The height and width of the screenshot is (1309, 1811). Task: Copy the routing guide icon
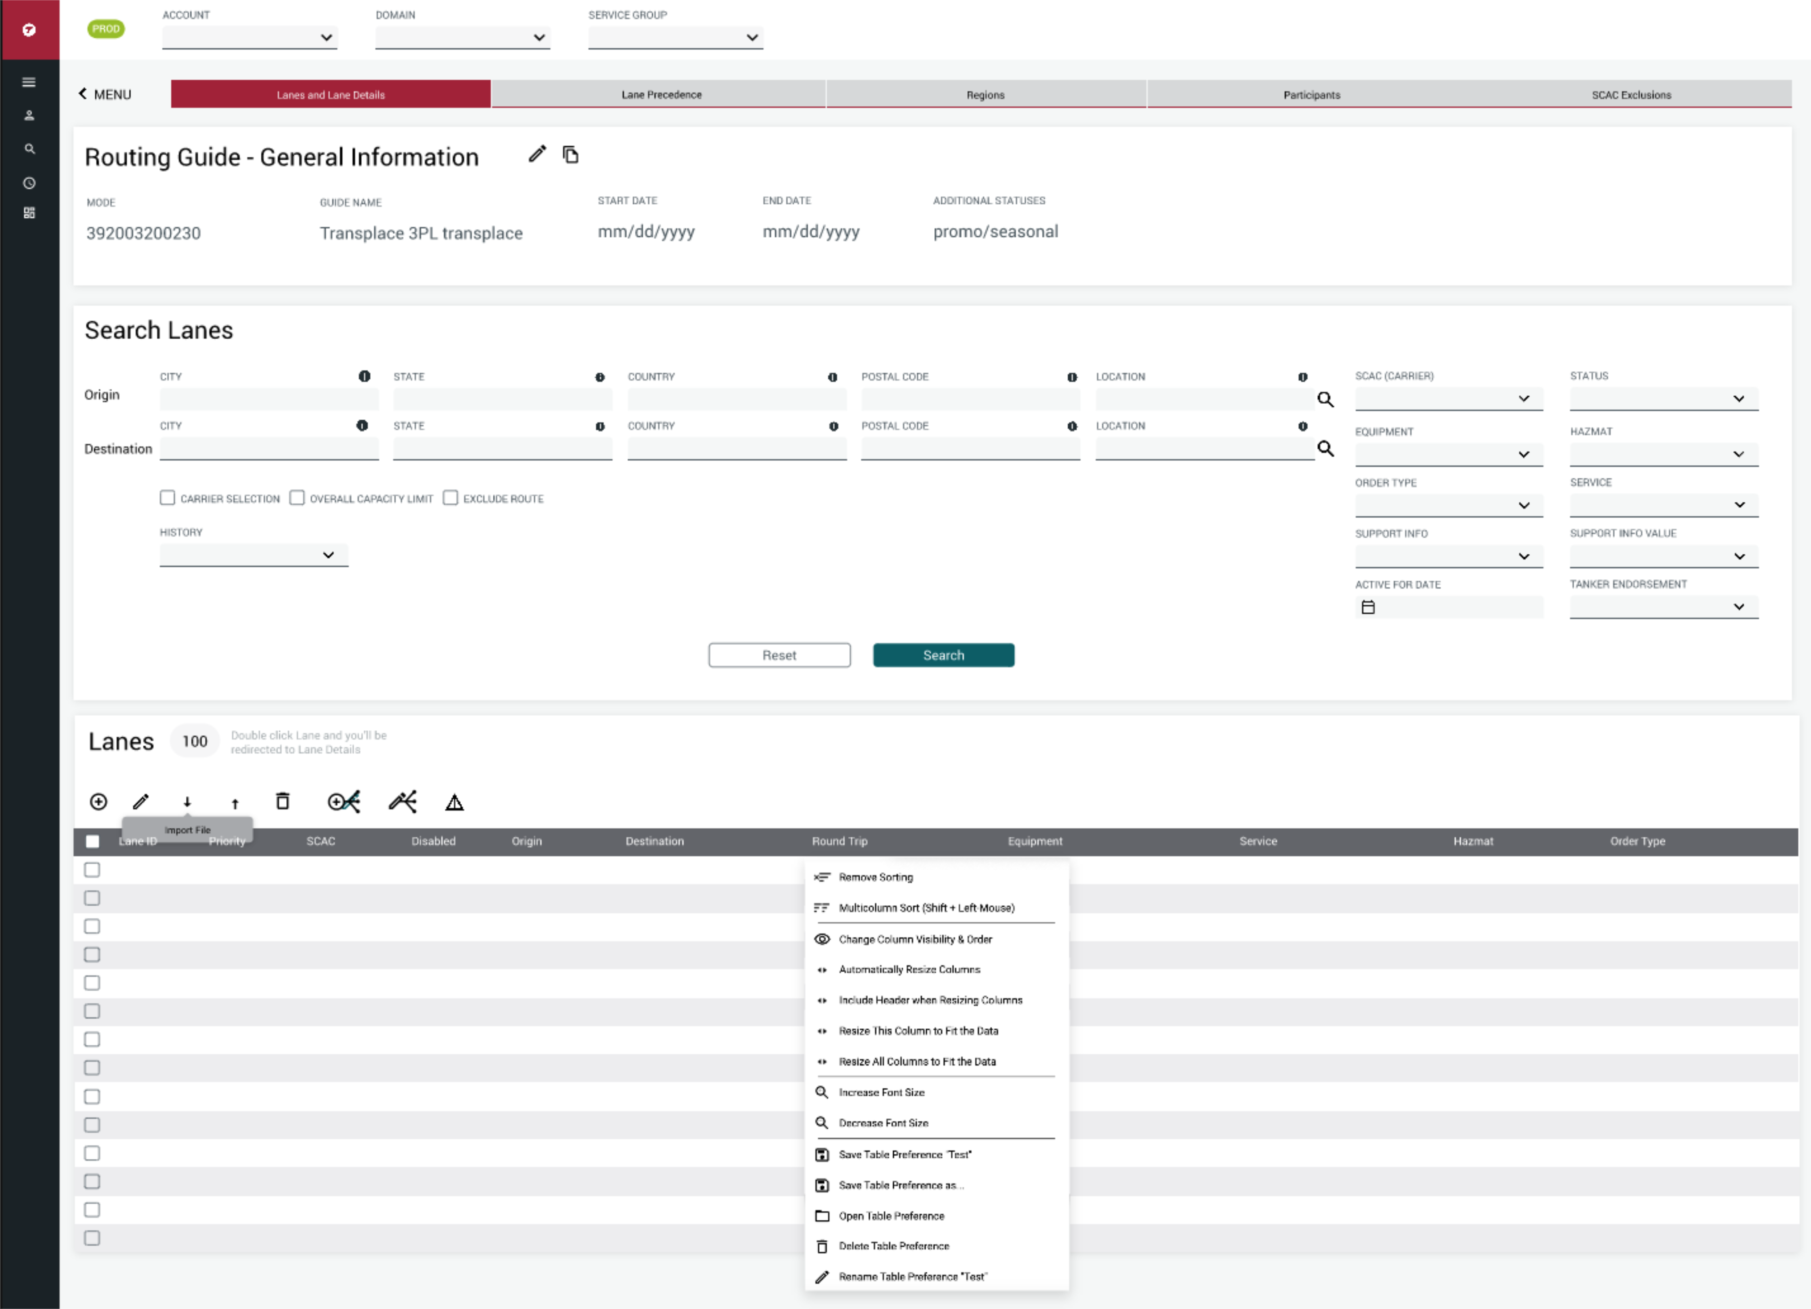point(571,154)
